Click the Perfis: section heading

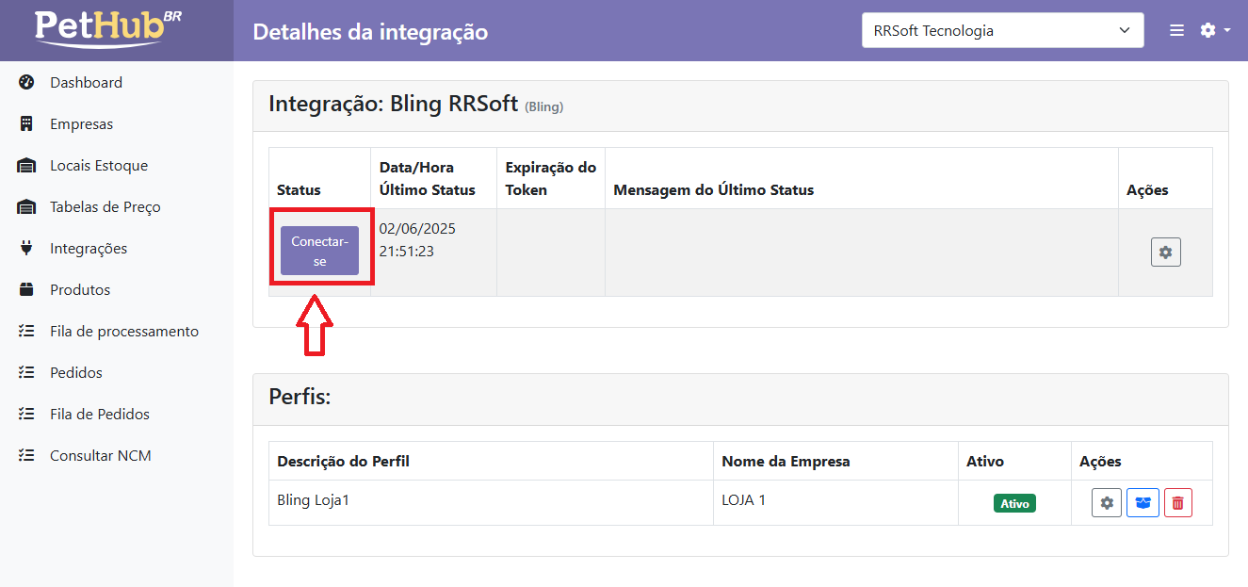[300, 397]
